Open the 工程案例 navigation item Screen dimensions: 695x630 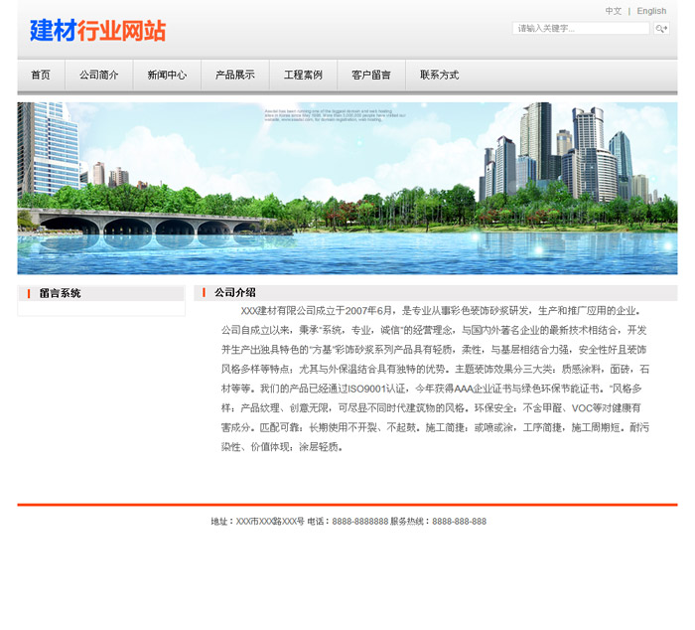pos(303,75)
